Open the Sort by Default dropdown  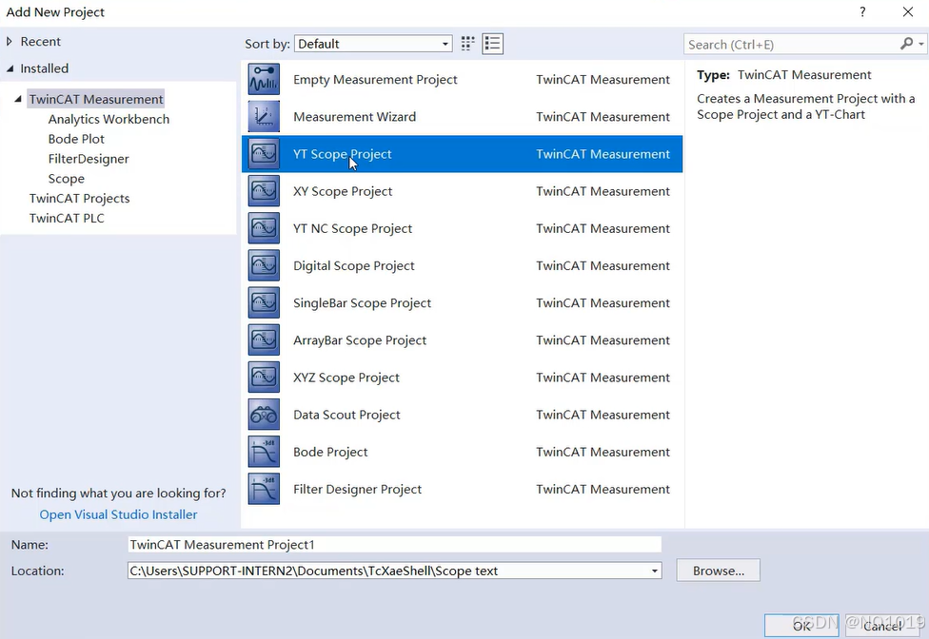(x=373, y=44)
